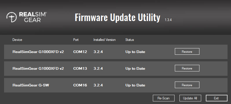This screenshot has height=104, width=231.
Task: Click the RealSimGear logo icon
Action: [x=12, y=17]
